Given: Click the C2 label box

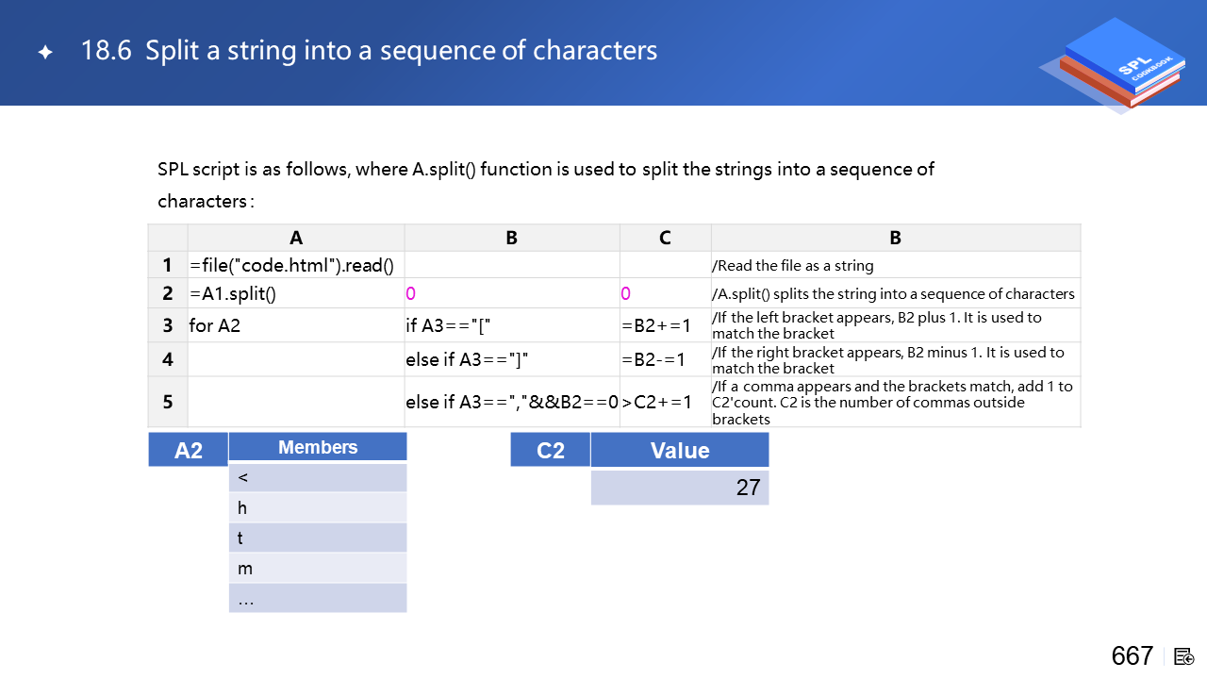Looking at the screenshot, I should point(550,450).
